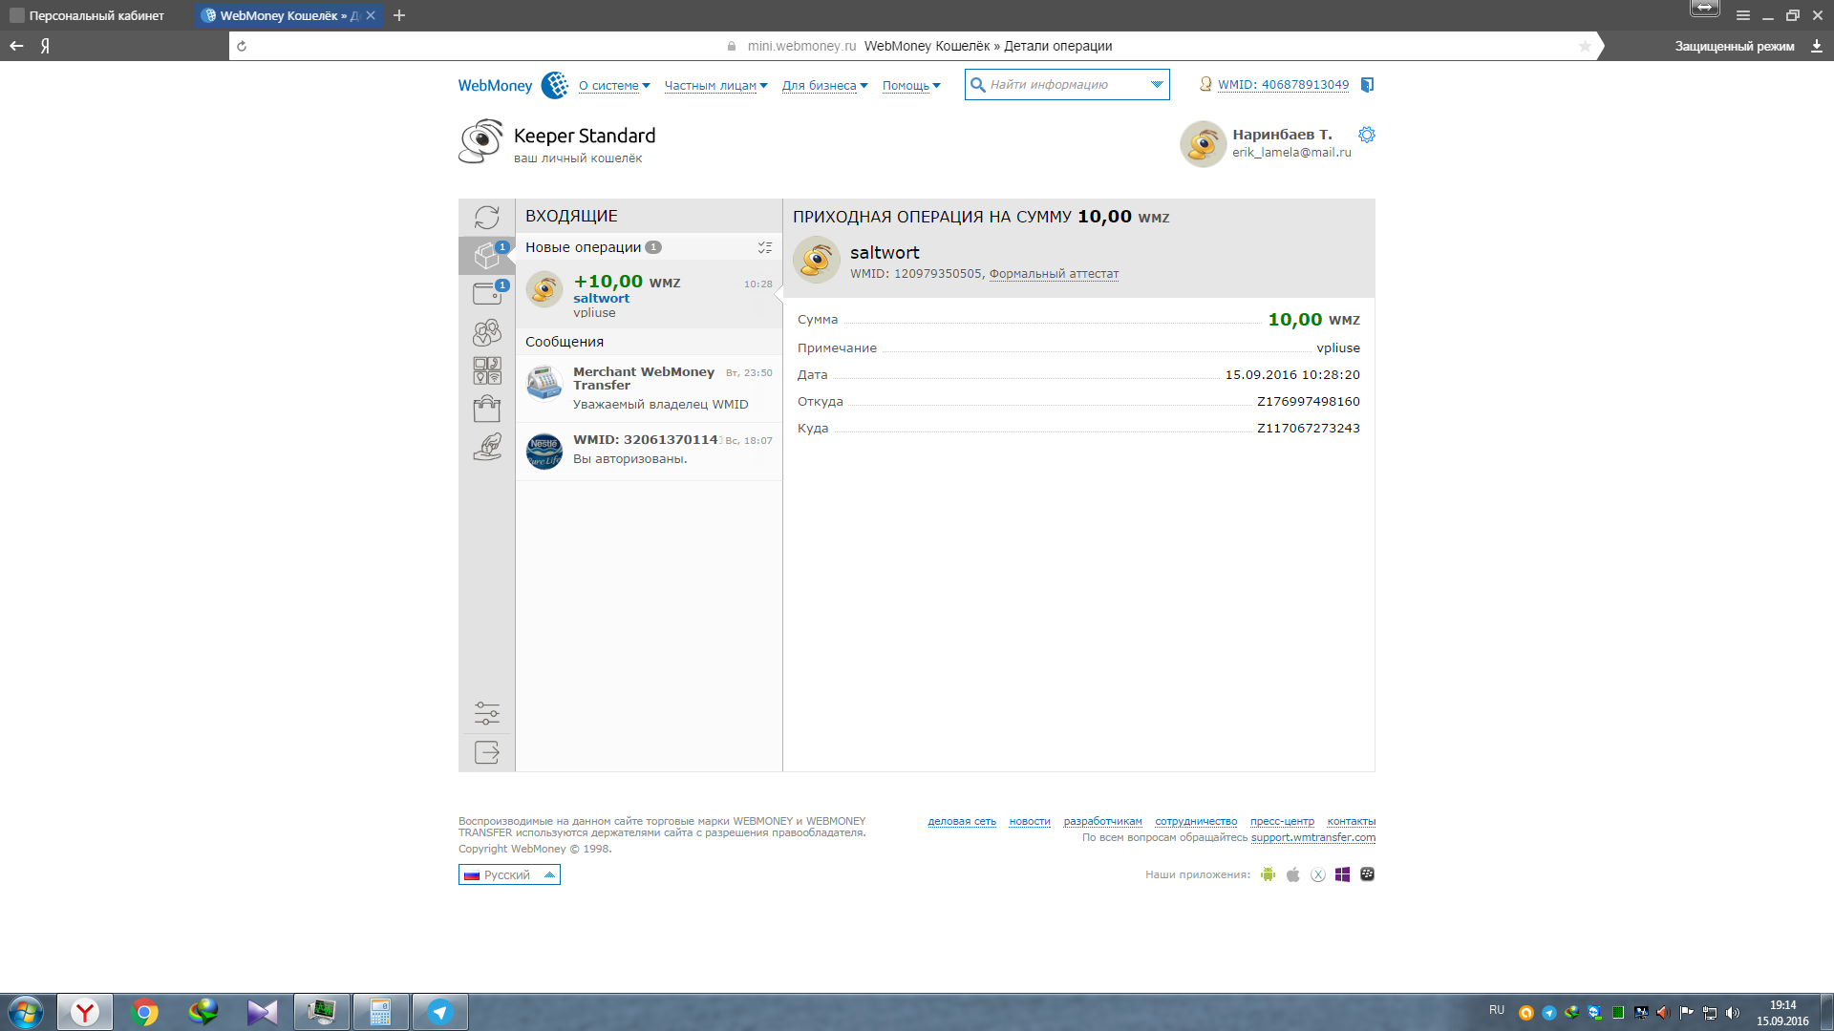The width and height of the screenshot is (1834, 1031).
Task: Click the browser back arrow
Action: coord(16,46)
